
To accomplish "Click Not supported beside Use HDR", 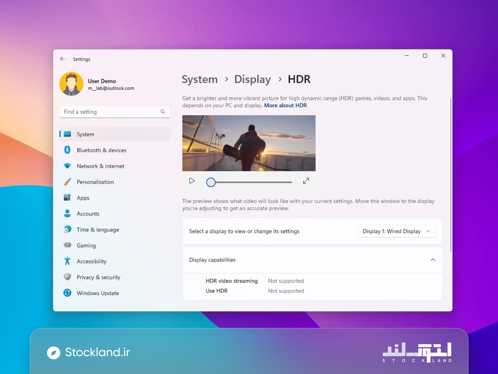I will (286, 291).
